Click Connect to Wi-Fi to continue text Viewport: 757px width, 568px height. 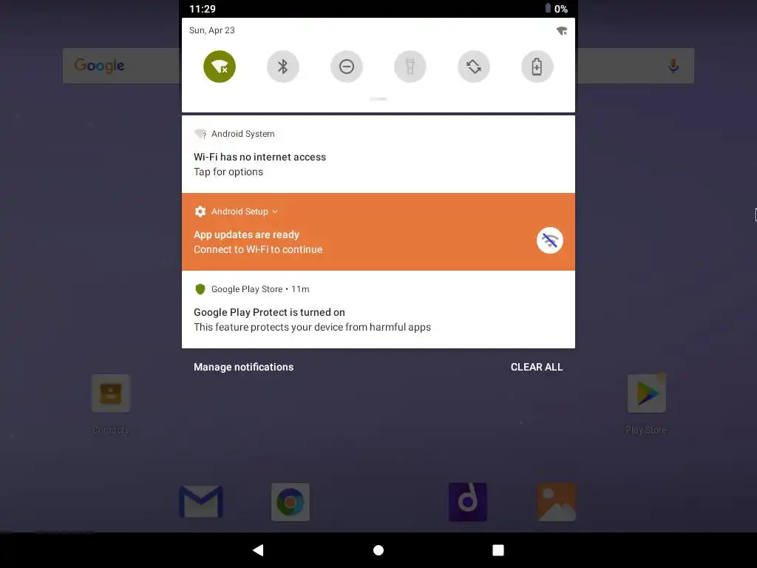pyautogui.click(x=258, y=250)
